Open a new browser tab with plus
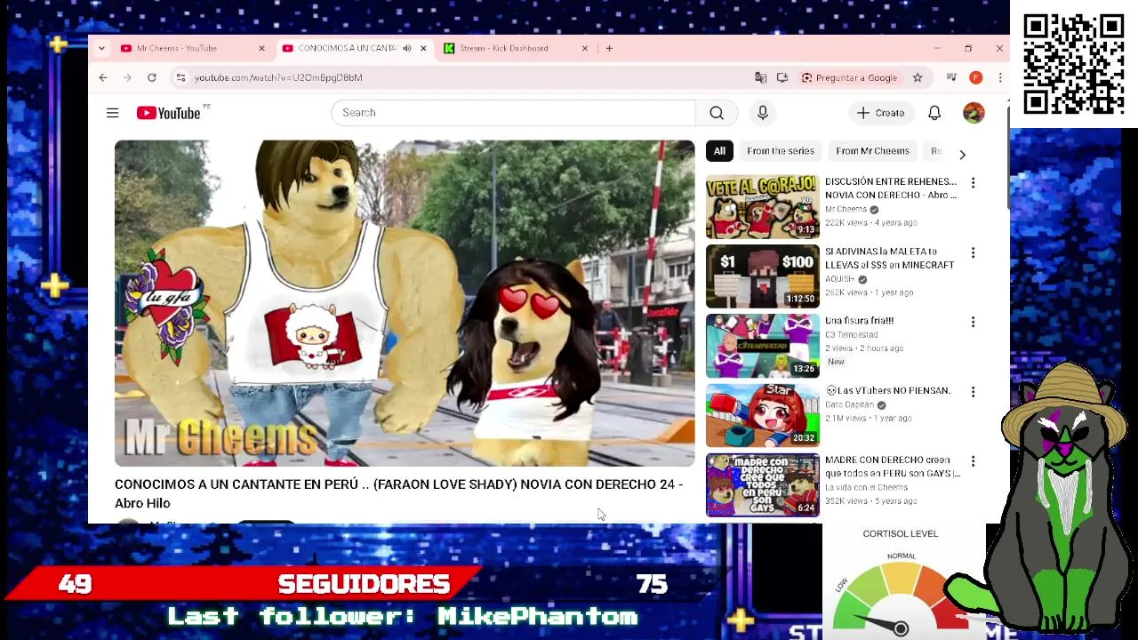Viewport: 1138px width, 640px height. [x=609, y=48]
